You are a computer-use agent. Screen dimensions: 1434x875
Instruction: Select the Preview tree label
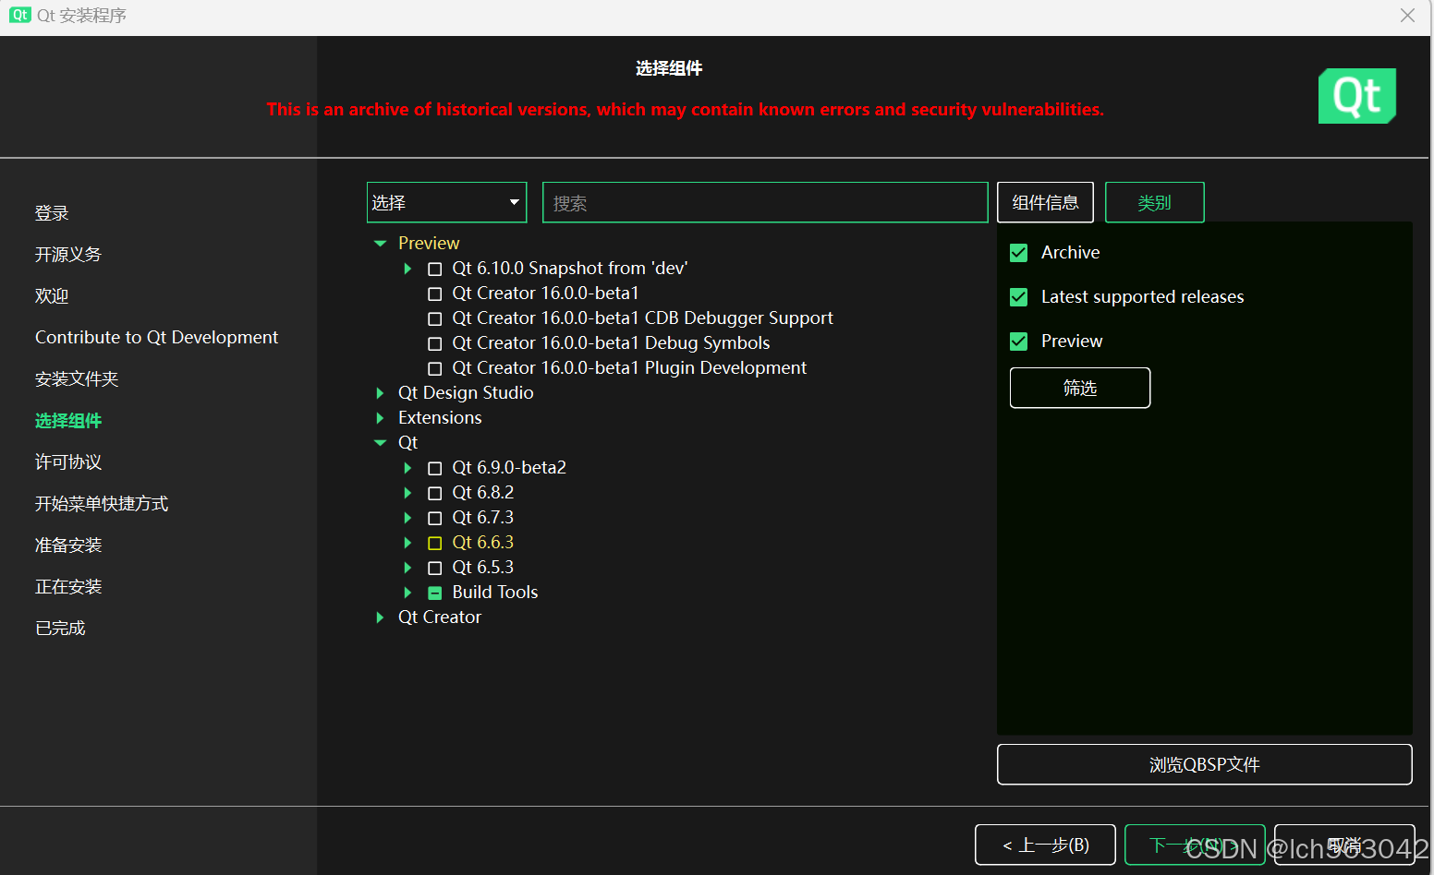(x=429, y=244)
